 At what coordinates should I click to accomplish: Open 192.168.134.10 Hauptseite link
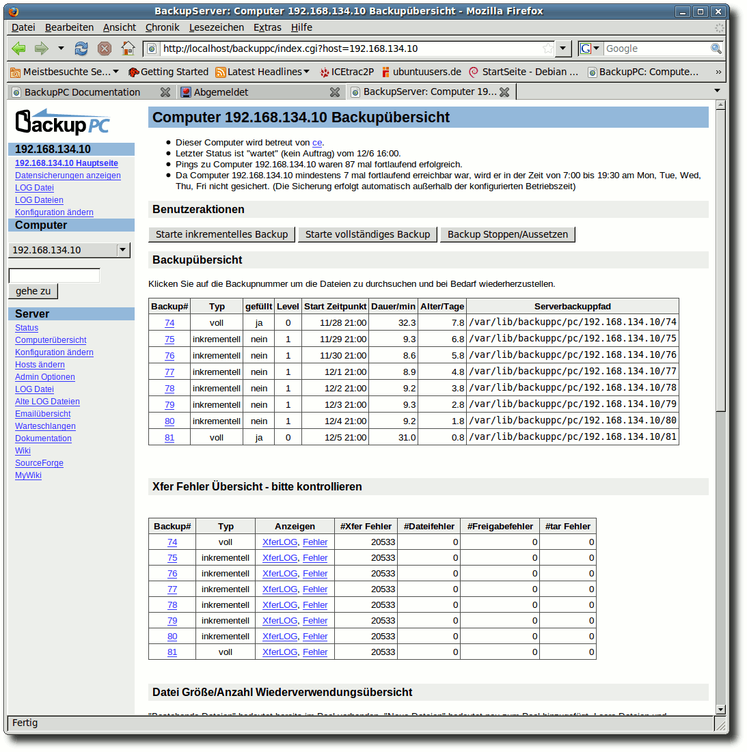tap(66, 163)
